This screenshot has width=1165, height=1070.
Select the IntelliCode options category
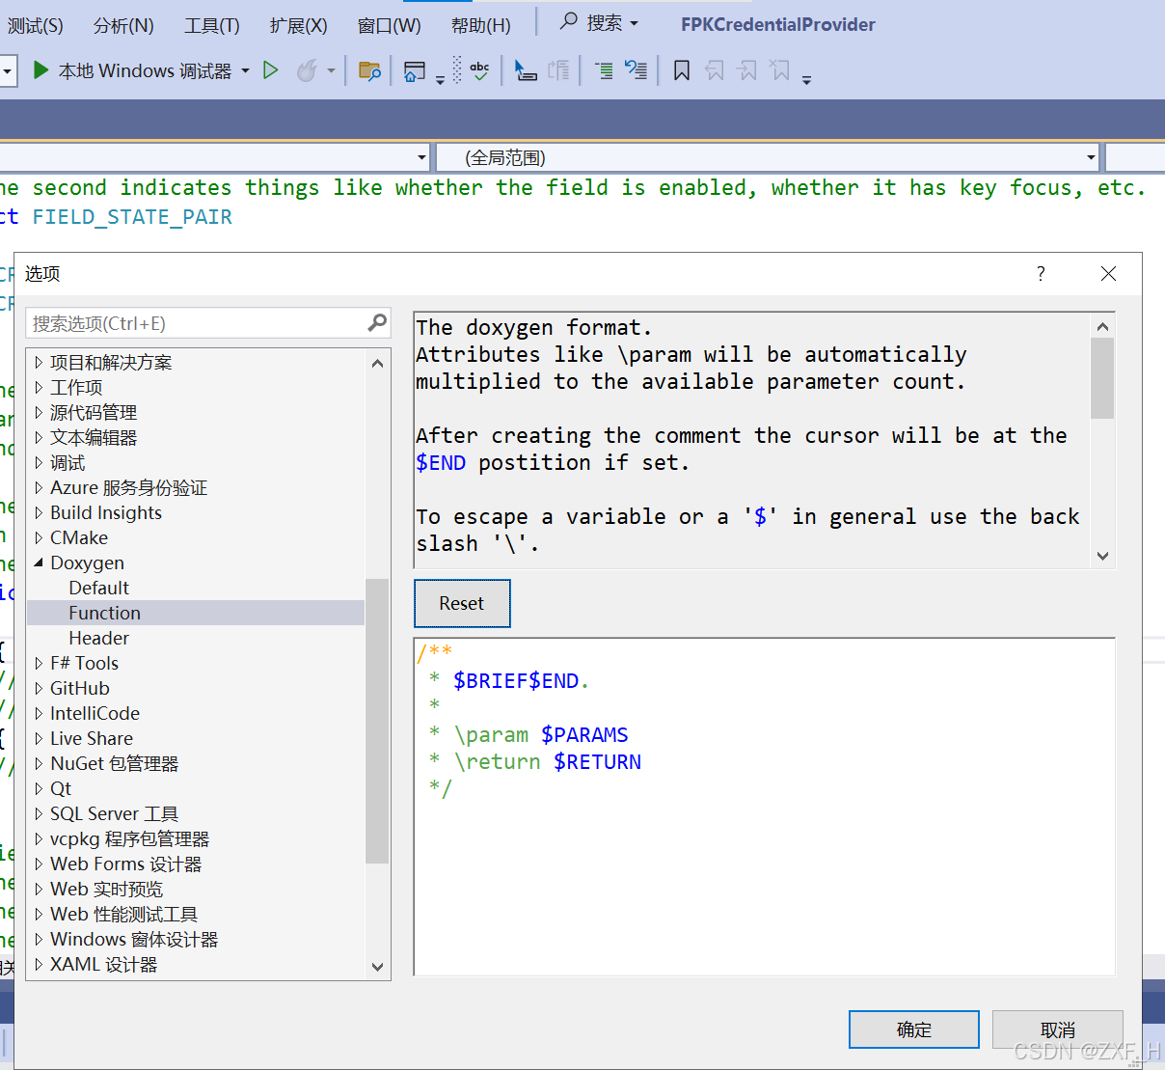95,714
